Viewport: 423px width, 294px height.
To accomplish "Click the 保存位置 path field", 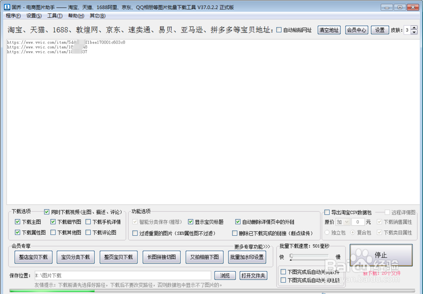I will (123, 275).
